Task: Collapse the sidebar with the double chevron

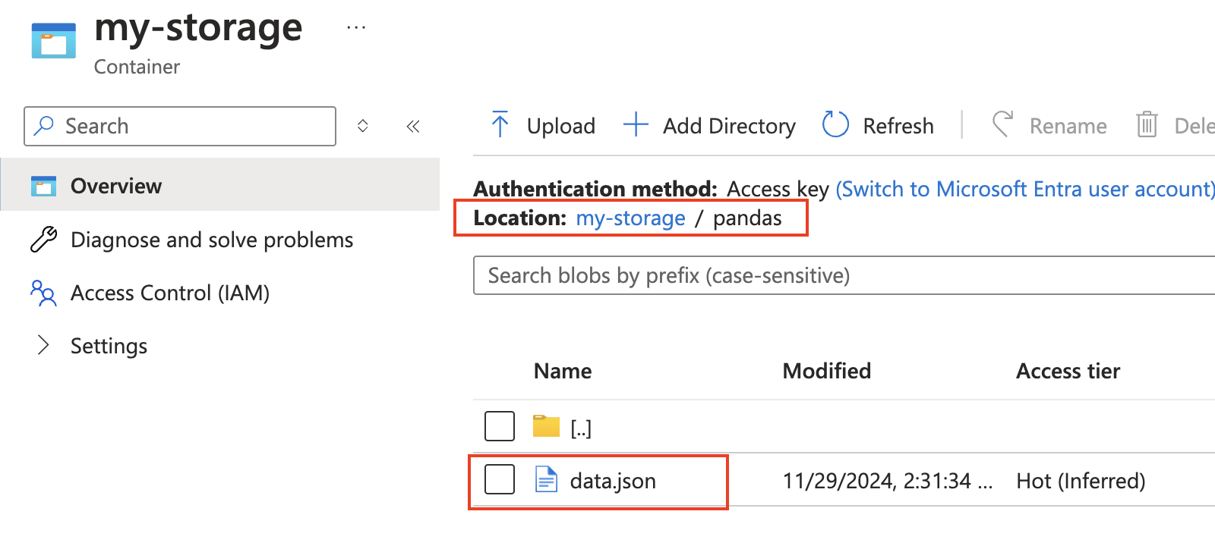Action: point(413,126)
